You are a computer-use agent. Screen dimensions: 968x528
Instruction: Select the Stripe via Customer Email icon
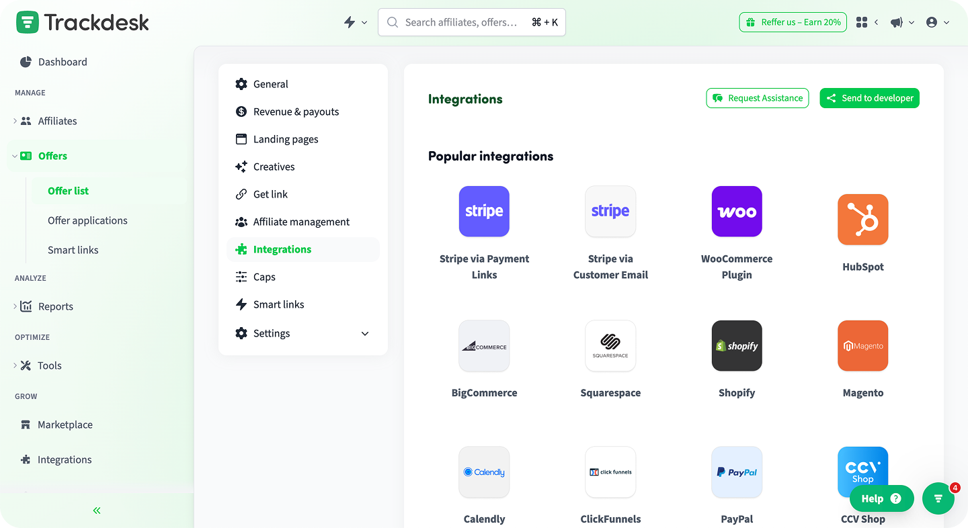(x=610, y=211)
